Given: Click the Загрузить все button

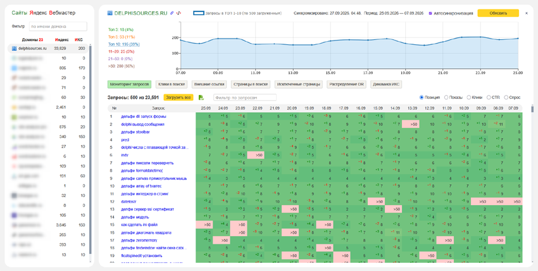Looking at the screenshot, I should coord(178,98).
